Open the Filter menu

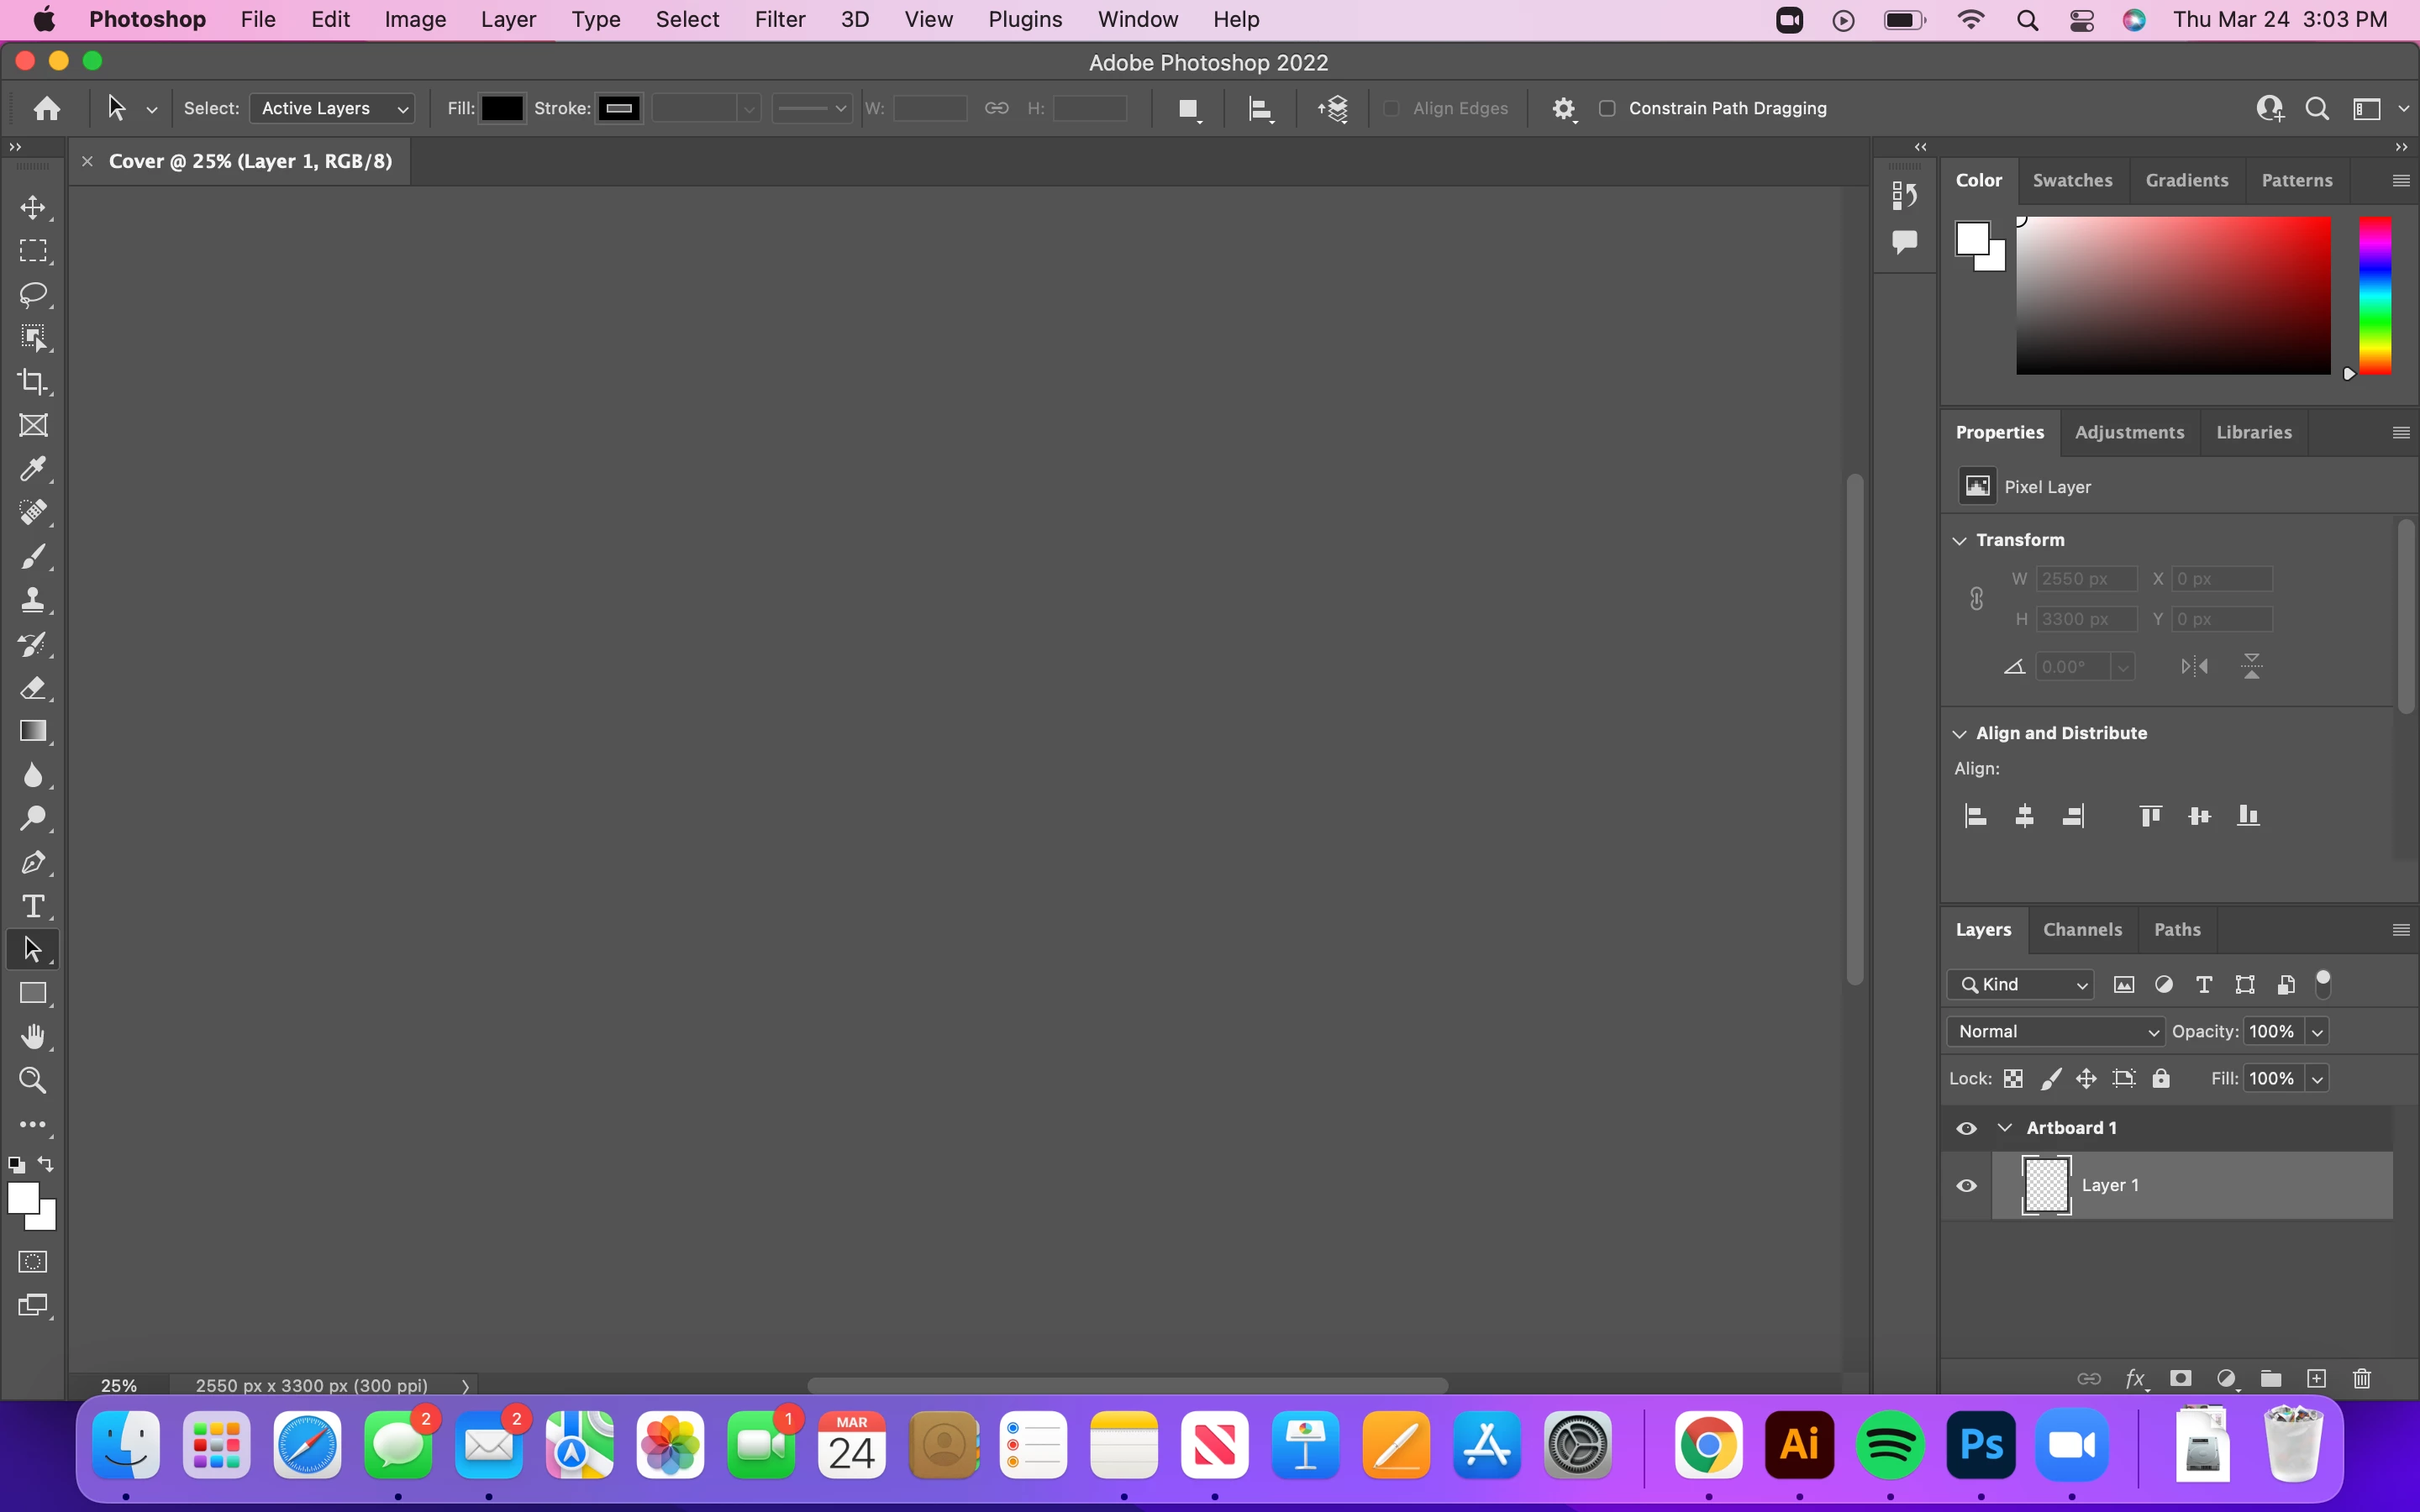coord(779,20)
